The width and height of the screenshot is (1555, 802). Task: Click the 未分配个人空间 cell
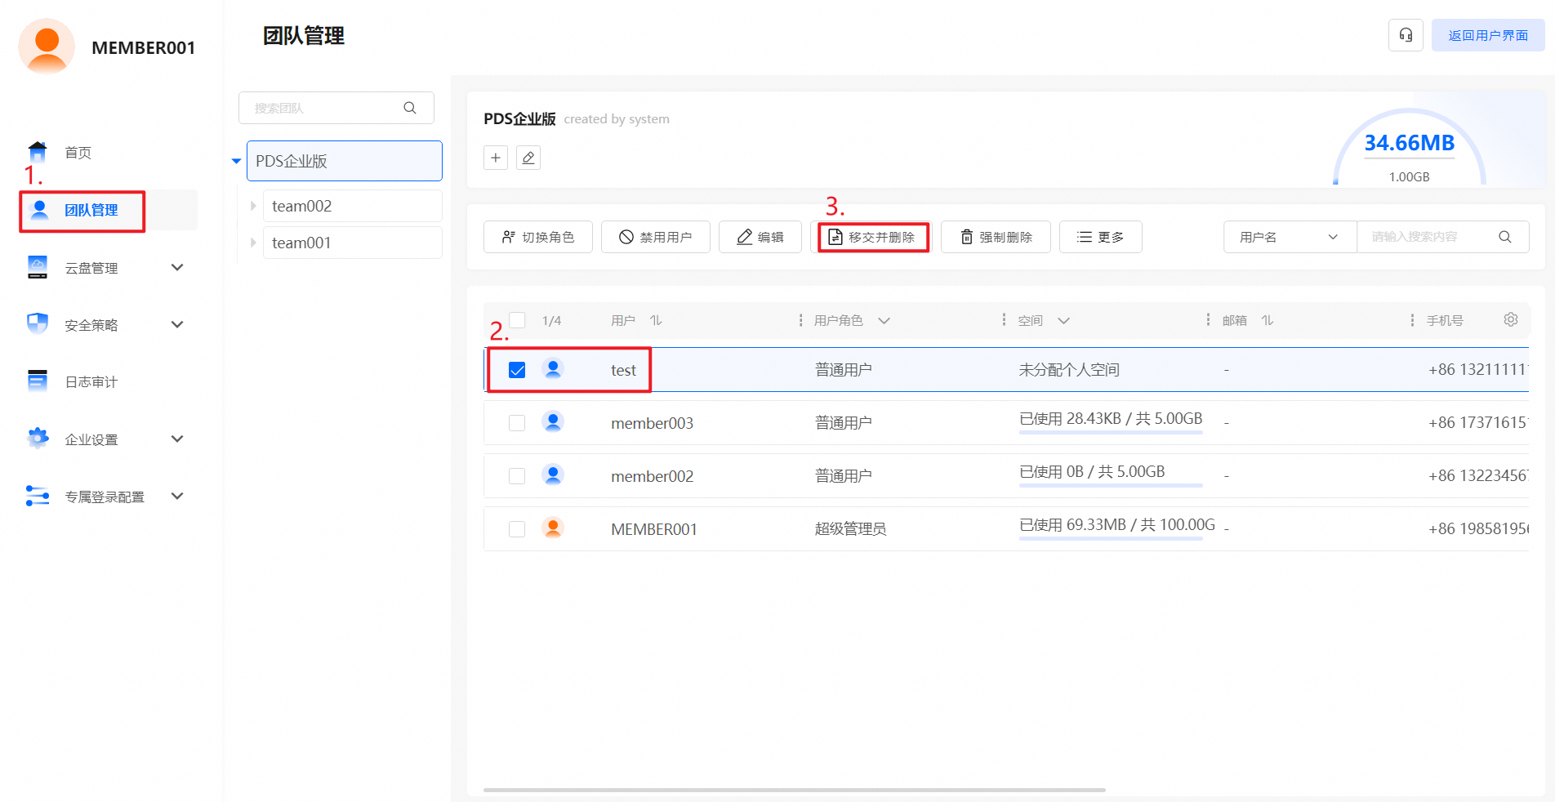(x=1069, y=370)
